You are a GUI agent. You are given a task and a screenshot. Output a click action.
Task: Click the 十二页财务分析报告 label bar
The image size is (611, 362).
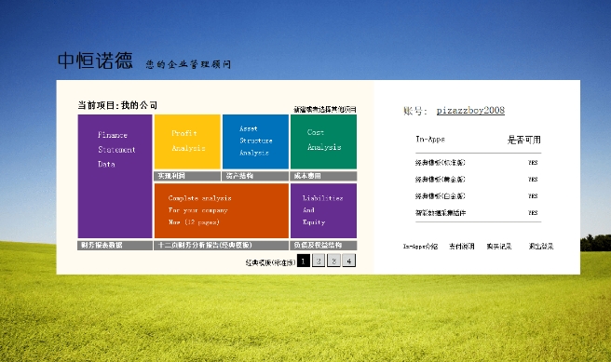tap(222, 246)
